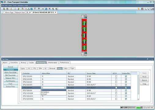Select the Alarm Thresholds side button

click(11, 72)
